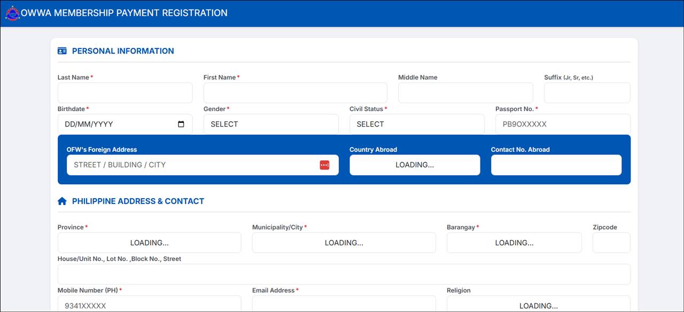Screen dimensions: 684x312
Task: Focus the Contact No. Abroad field
Action: (556, 165)
